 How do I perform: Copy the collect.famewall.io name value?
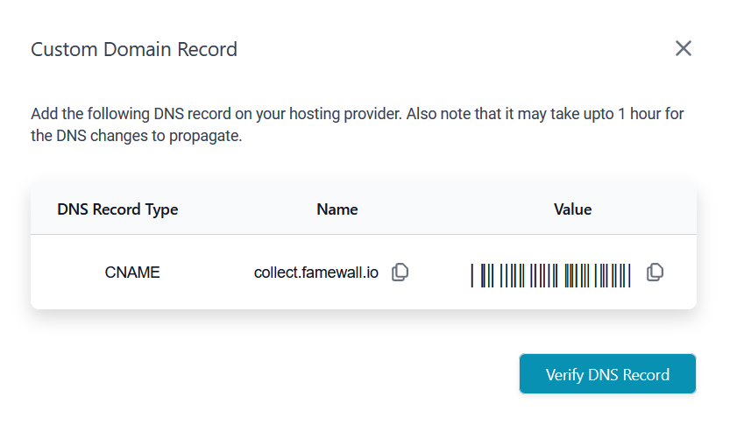coord(400,273)
